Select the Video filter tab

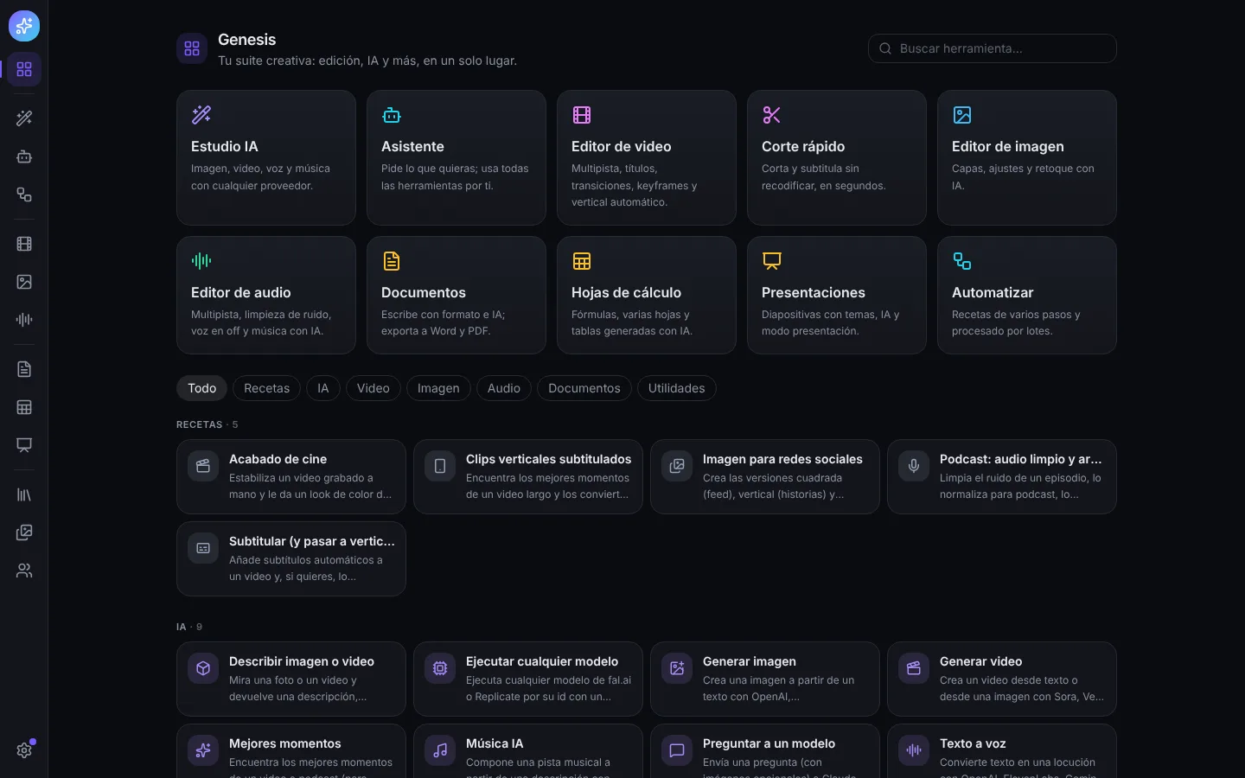373,388
